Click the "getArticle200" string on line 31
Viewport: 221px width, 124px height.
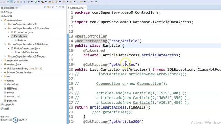125,122
